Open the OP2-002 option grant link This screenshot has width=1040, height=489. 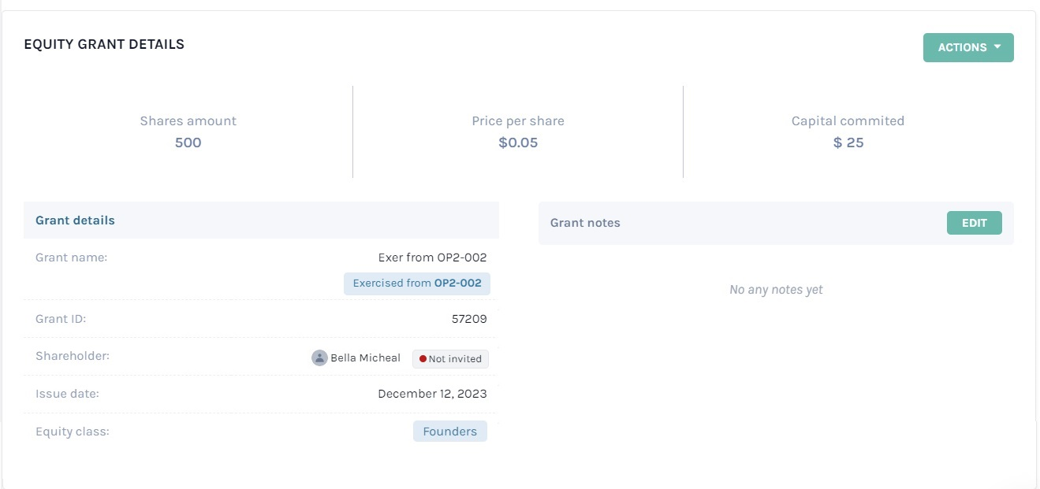pos(457,283)
